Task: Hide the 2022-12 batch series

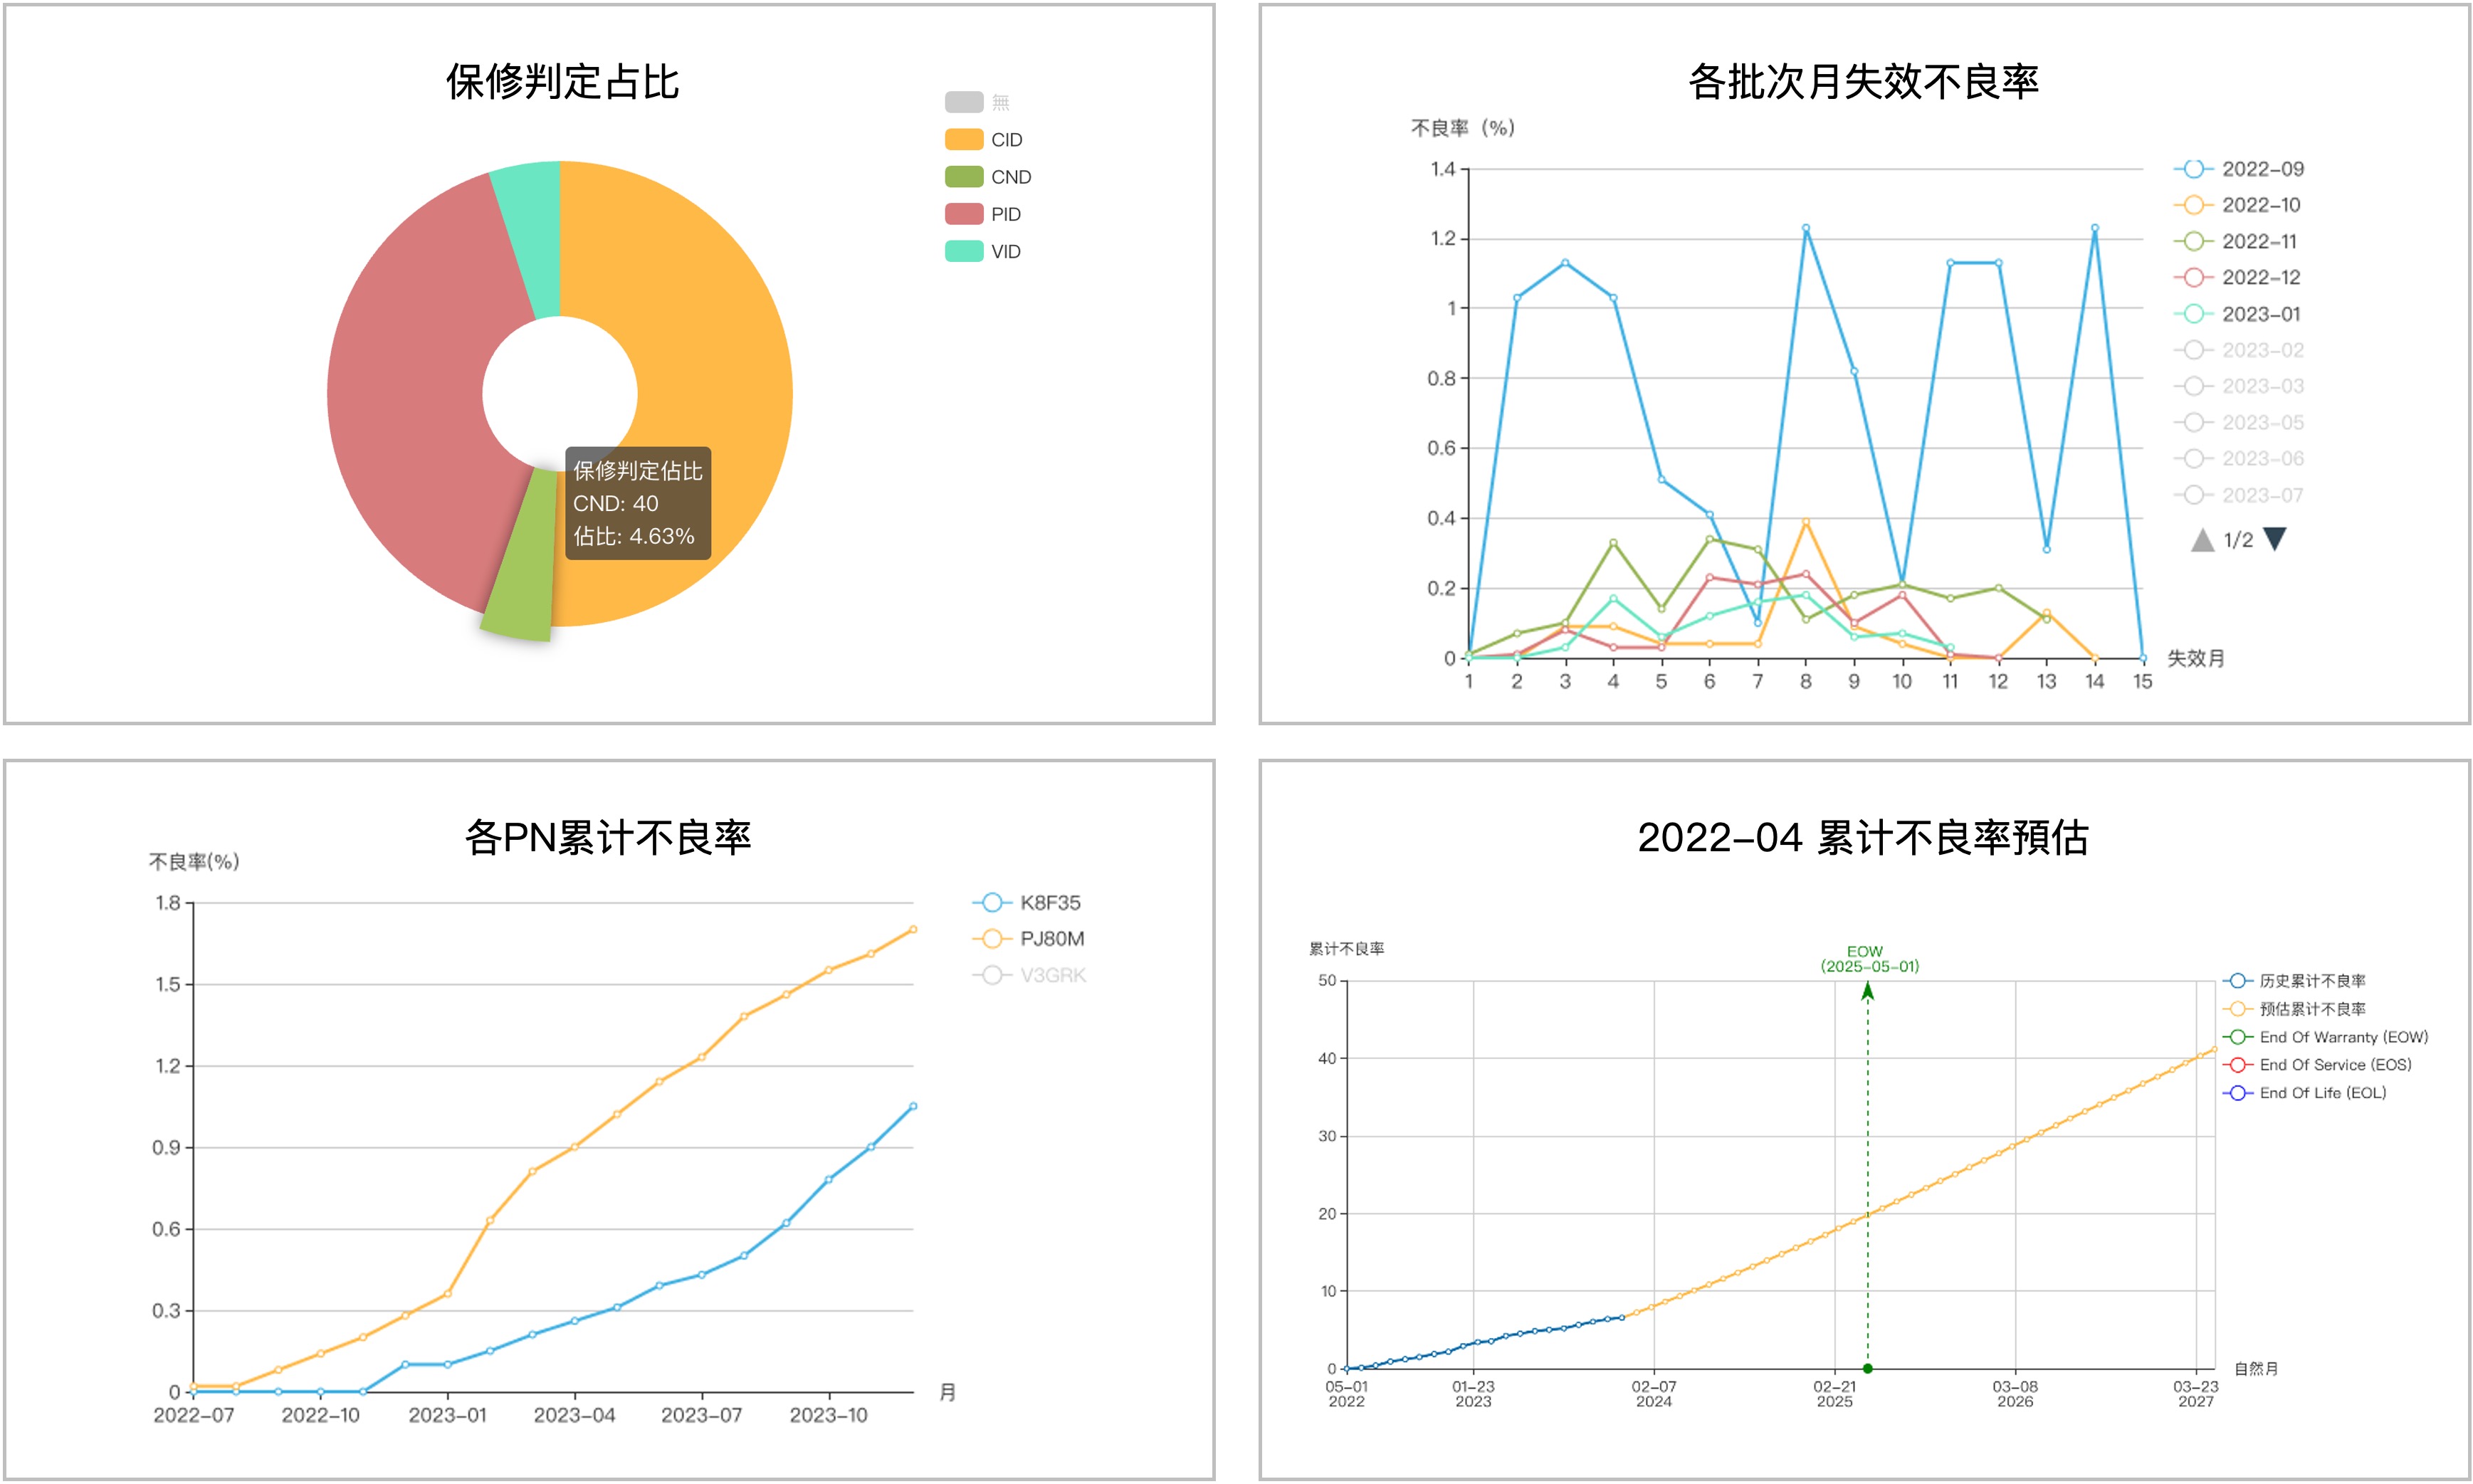Action: (x=2236, y=277)
